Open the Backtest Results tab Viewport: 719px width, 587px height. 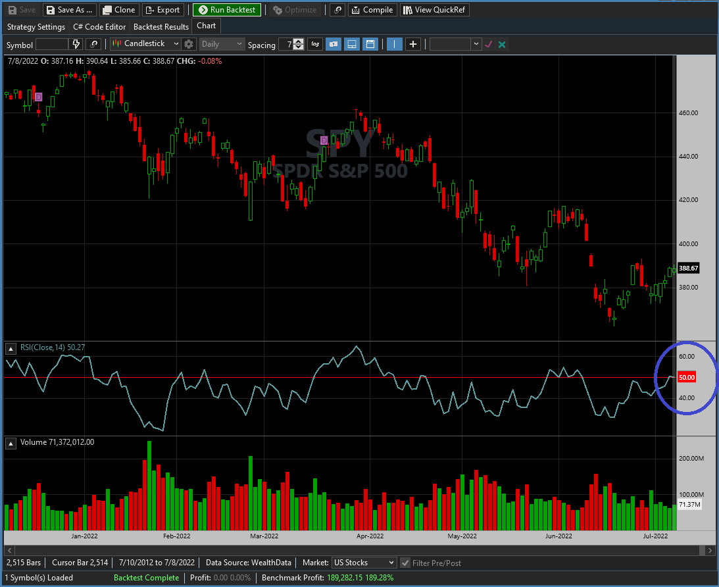161,26
